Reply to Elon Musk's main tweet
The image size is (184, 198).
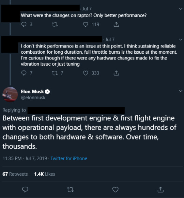coord(25,189)
